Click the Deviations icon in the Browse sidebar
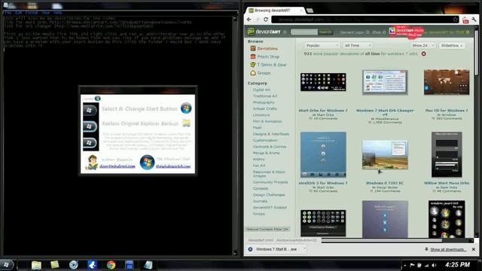 (253, 48)
